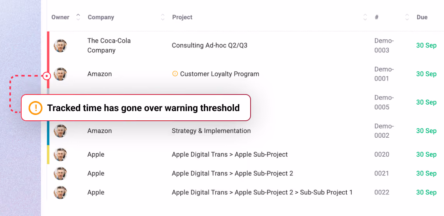
Task: Click the Due column header
Action: [x=422, y=17]
